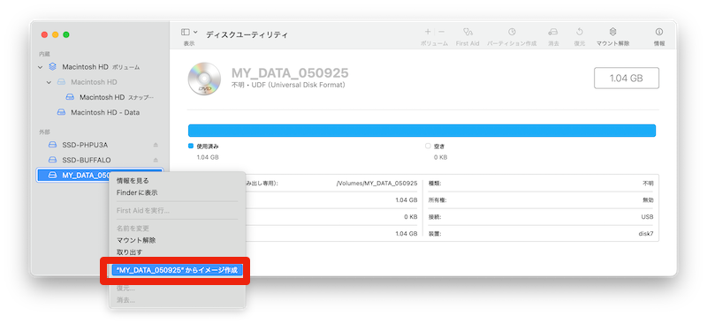This screenshot has width=707, height=323.
Task: Click the greyed First Aidを実行 menu item
Action: click(x=143, y=211)
